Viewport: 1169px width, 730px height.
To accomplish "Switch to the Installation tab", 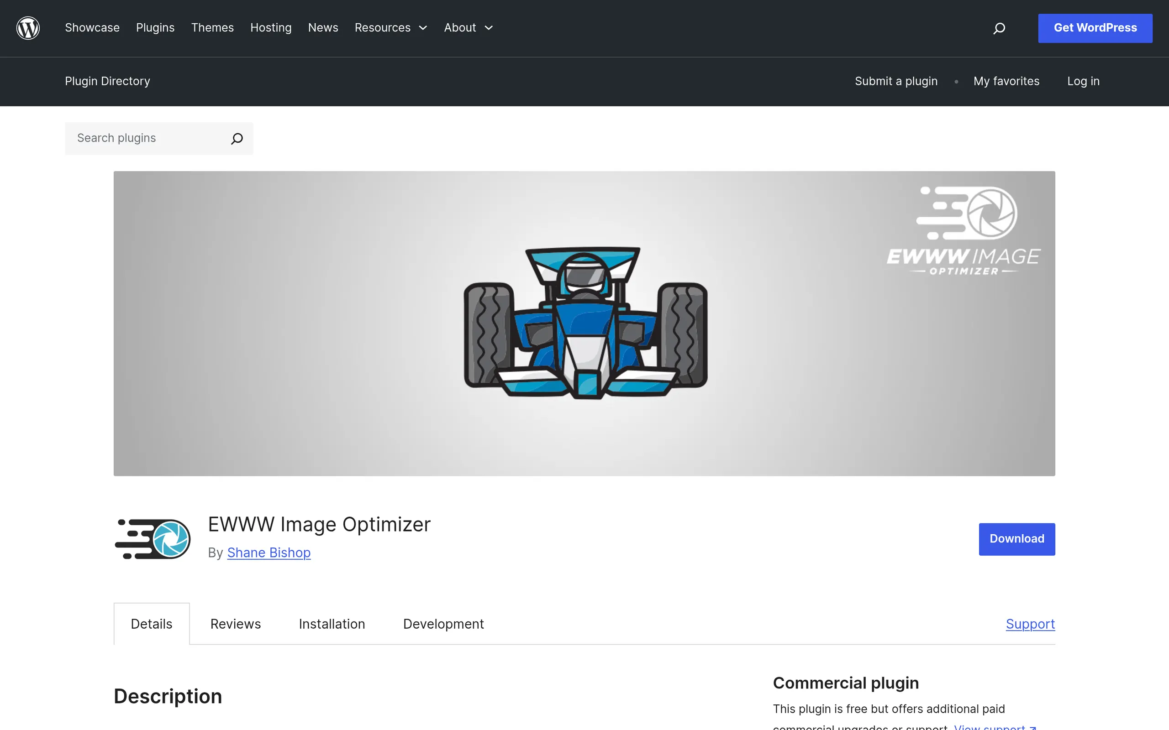I will pos(332,624).
